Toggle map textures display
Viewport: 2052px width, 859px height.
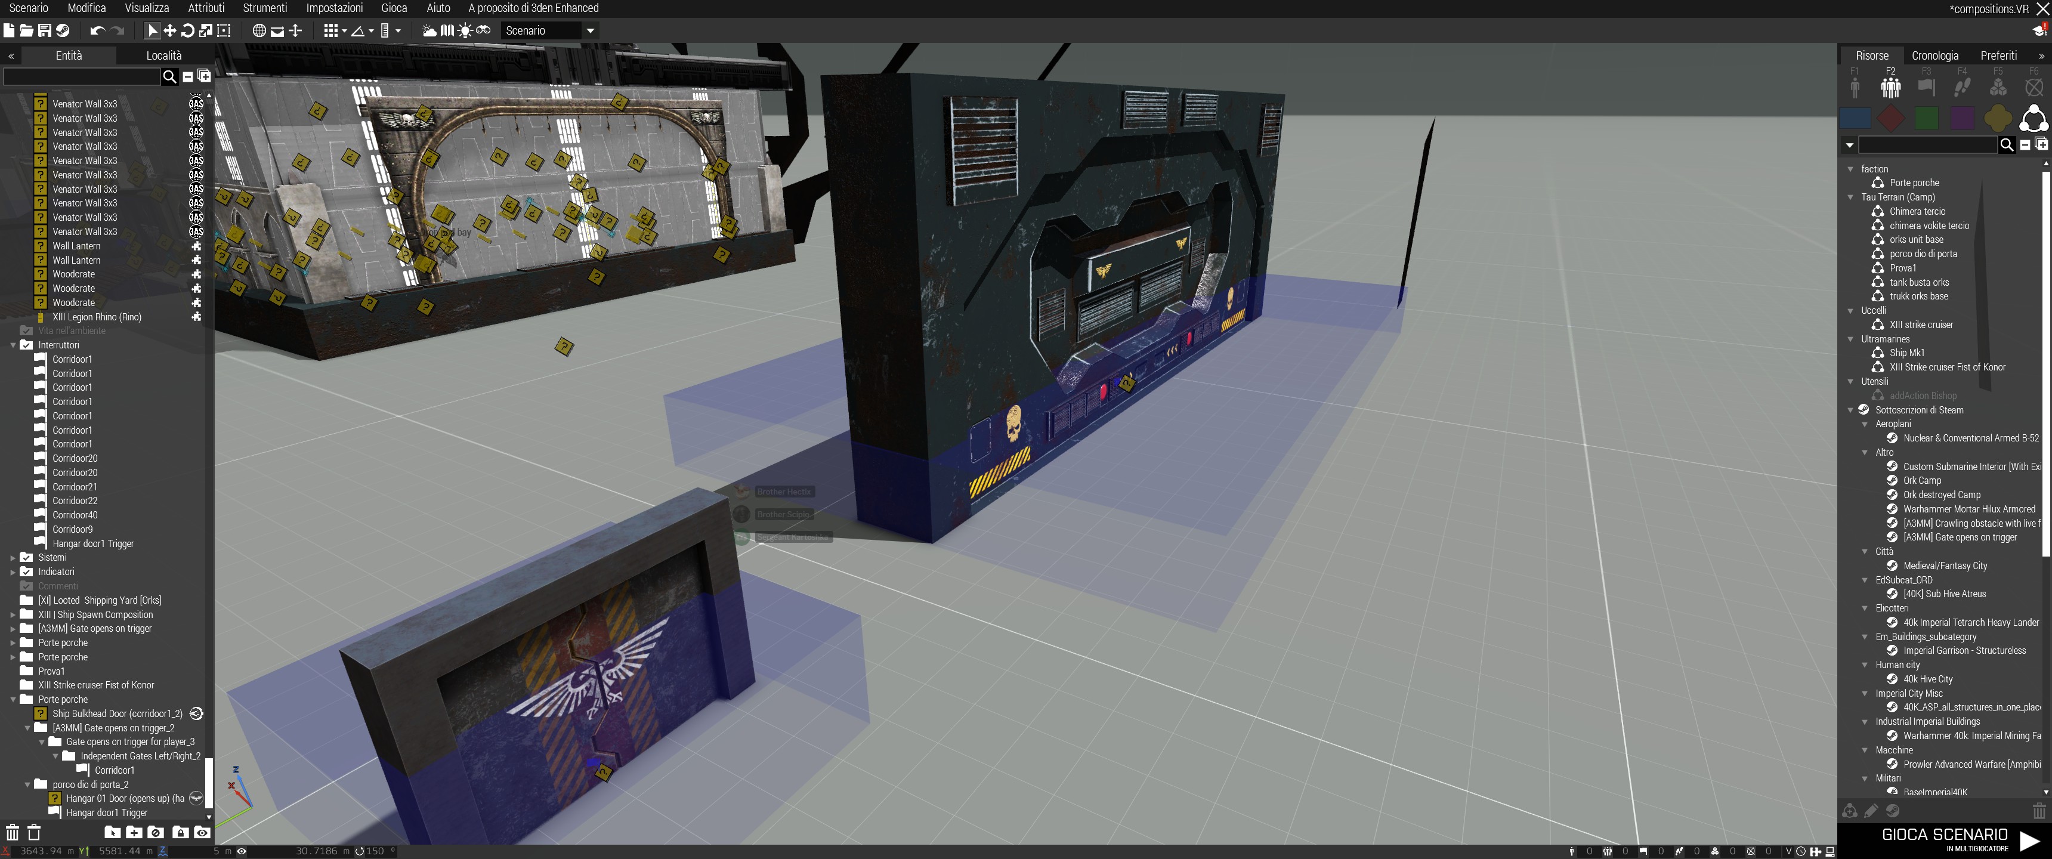(447, 30)
